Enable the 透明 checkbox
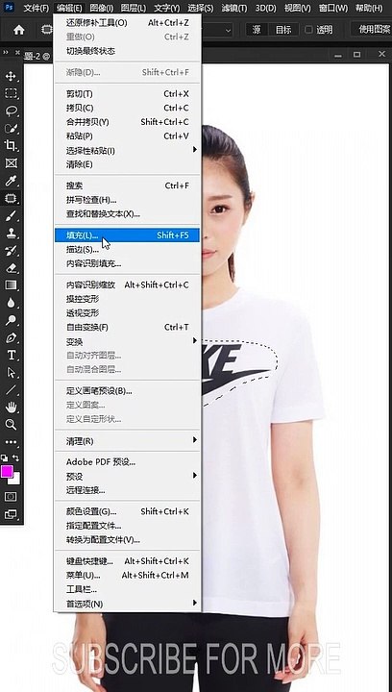 pos(308,30)
